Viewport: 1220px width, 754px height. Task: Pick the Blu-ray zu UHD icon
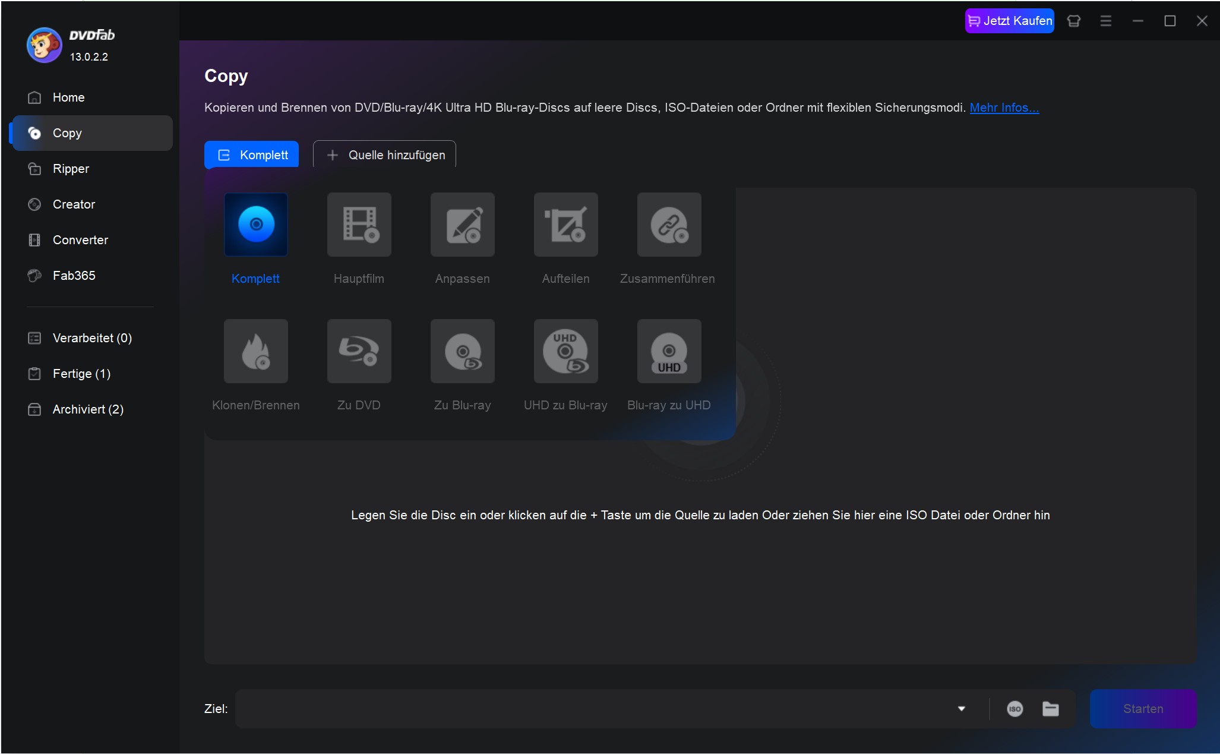point(669,351)
